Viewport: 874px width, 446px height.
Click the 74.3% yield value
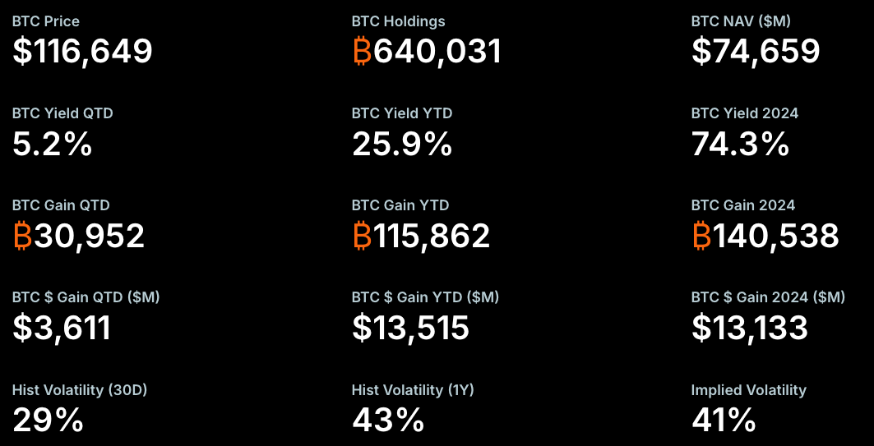[x=740, y=145]
